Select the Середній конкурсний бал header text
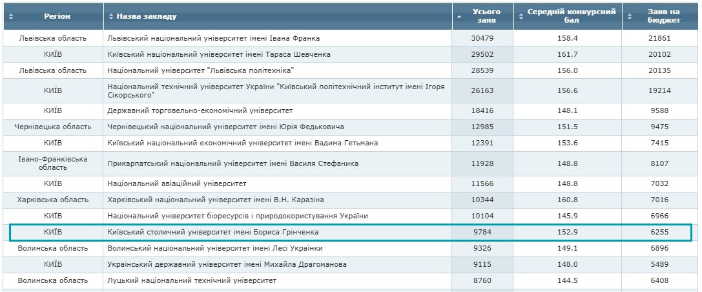Image resolution: width=702 pixels, height=292 pixels. (572, 16)
